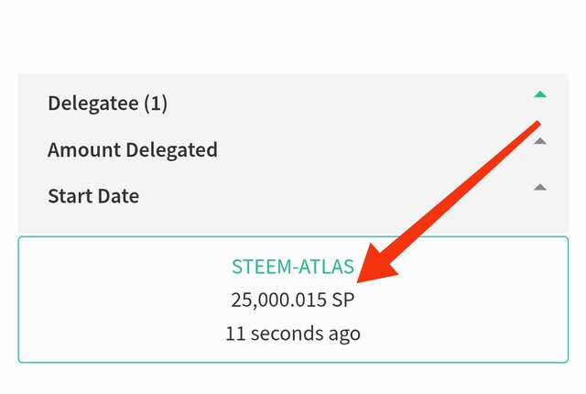The image size is (586, 394).
Task: Select the Start Date column header
Action: (92, 196)
